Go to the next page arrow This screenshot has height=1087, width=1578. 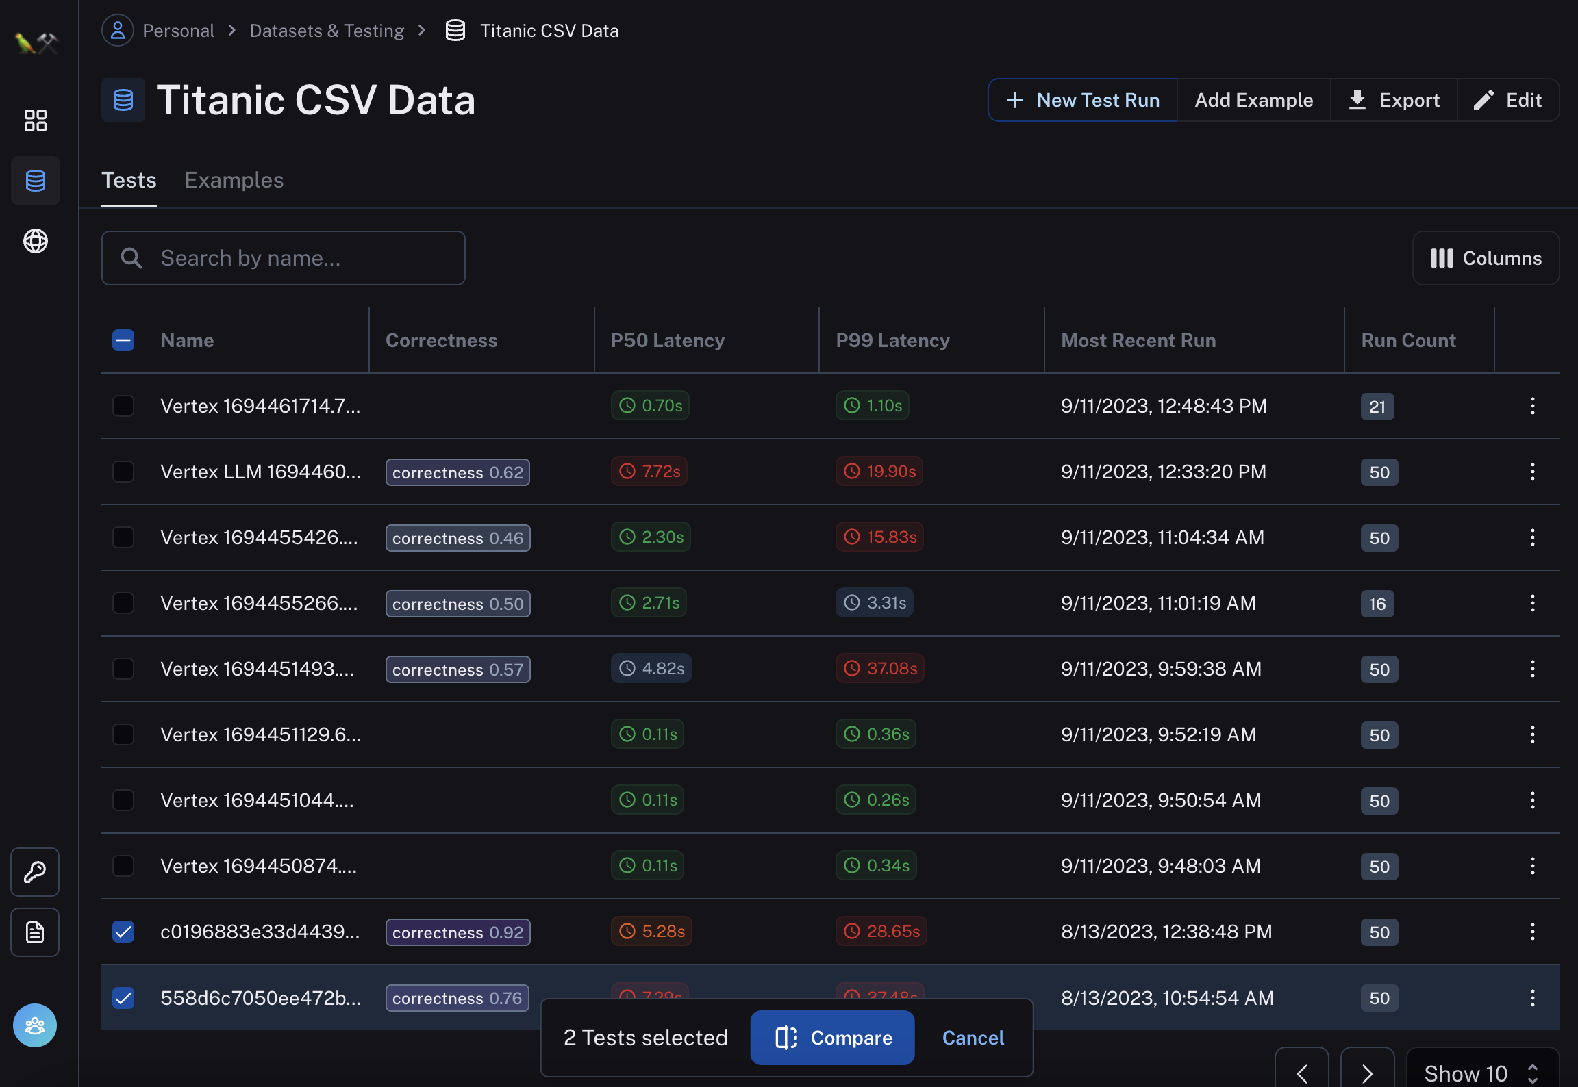coord(1367,1072)
